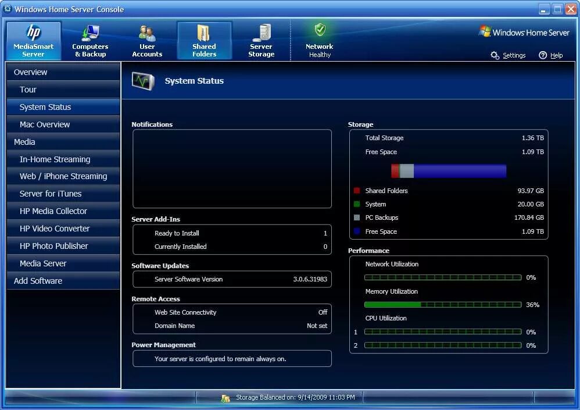Click the Notifications heading
Viewport: 580px width, 410px height.
pyautogui.click(x=152, y=124)
